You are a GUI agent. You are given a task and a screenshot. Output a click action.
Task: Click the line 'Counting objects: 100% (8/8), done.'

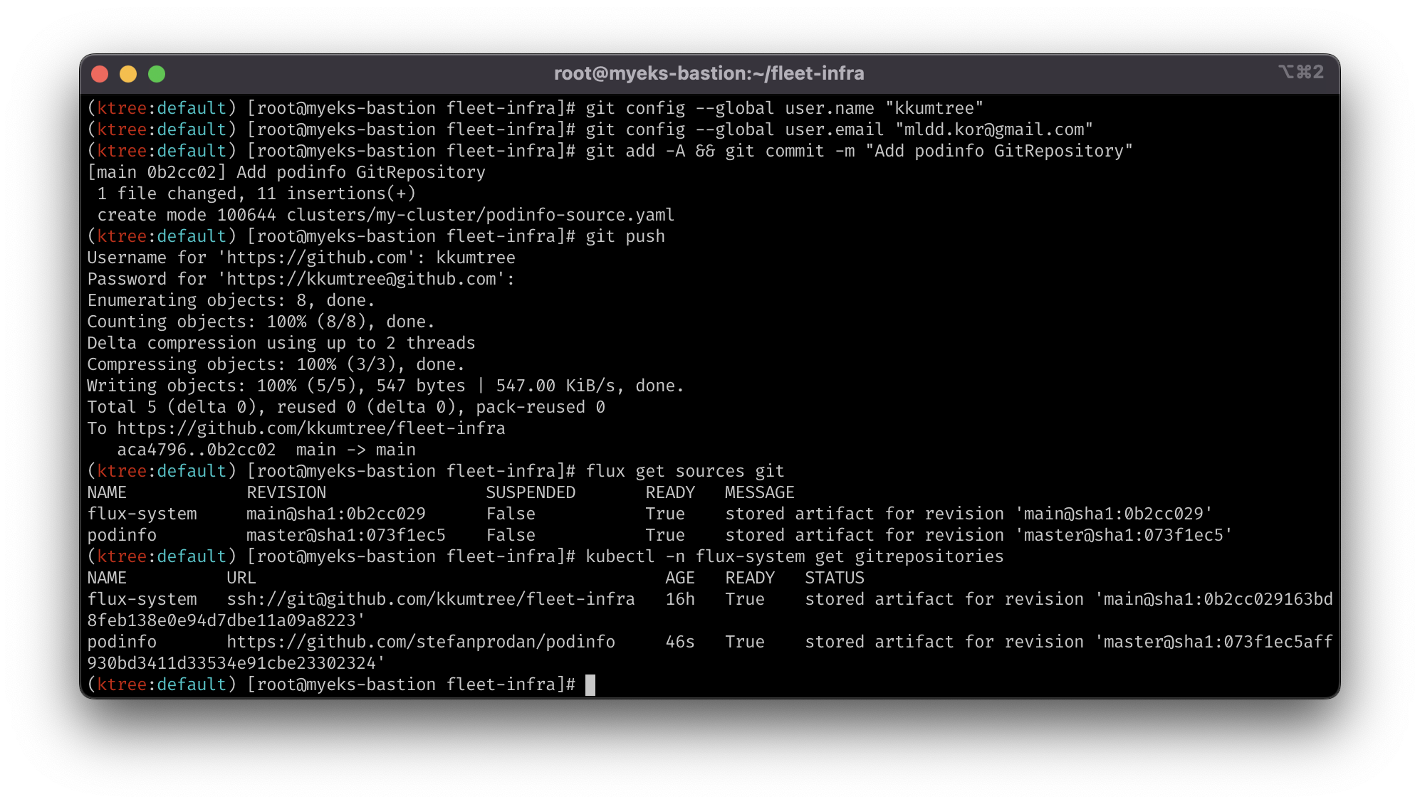click(x=261, y=322)
